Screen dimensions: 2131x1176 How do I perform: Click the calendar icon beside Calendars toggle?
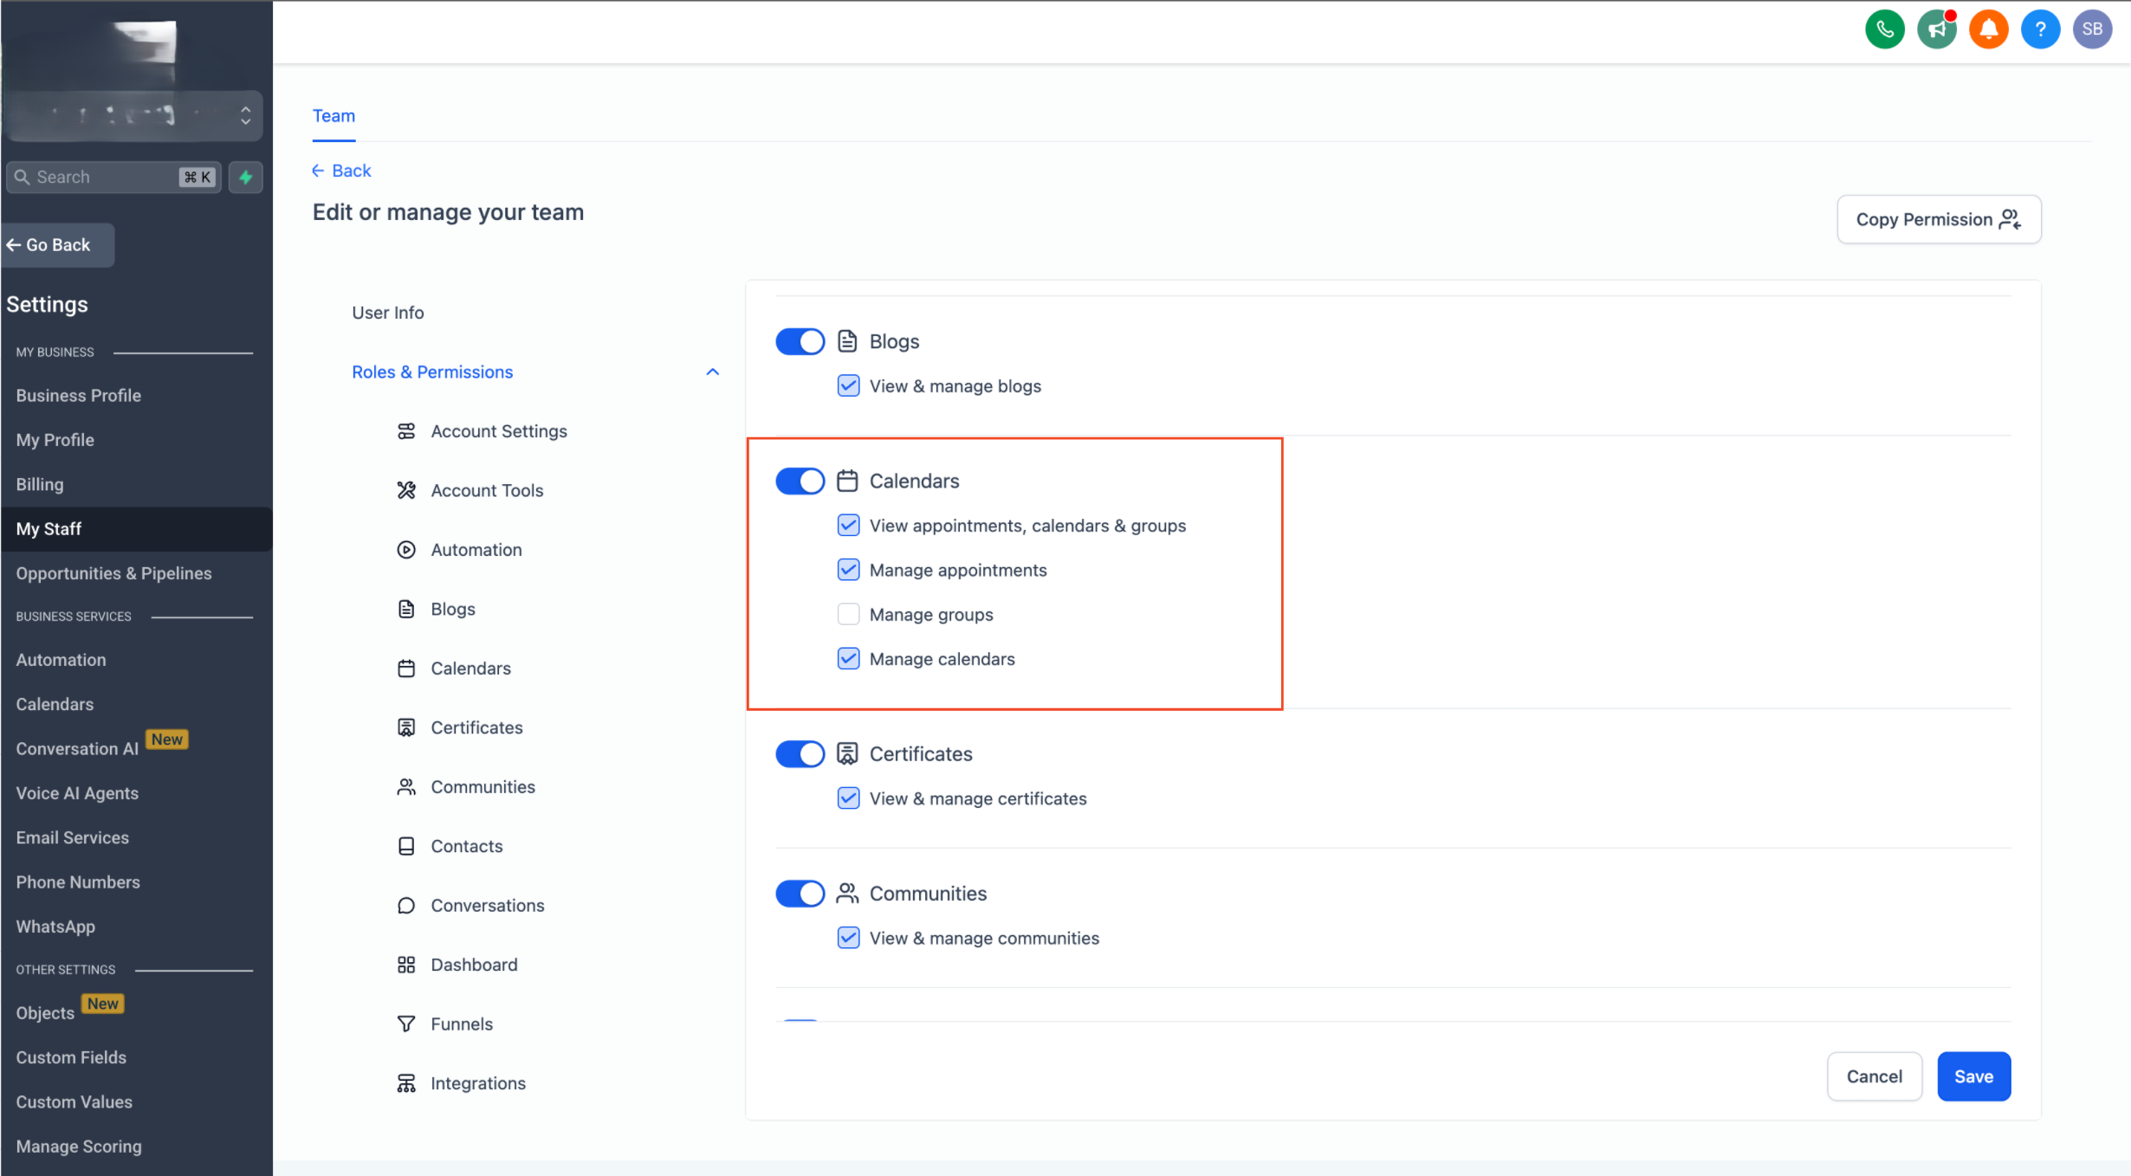point(847,481)
